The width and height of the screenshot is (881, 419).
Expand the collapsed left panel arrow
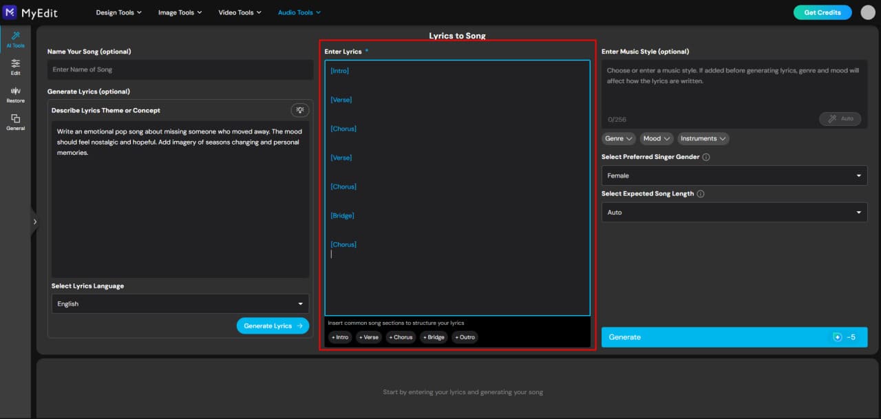click(x=35, y=222)
